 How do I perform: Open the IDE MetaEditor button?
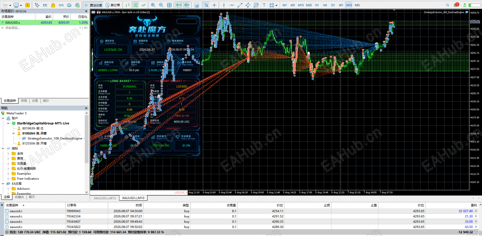[45, 5]
